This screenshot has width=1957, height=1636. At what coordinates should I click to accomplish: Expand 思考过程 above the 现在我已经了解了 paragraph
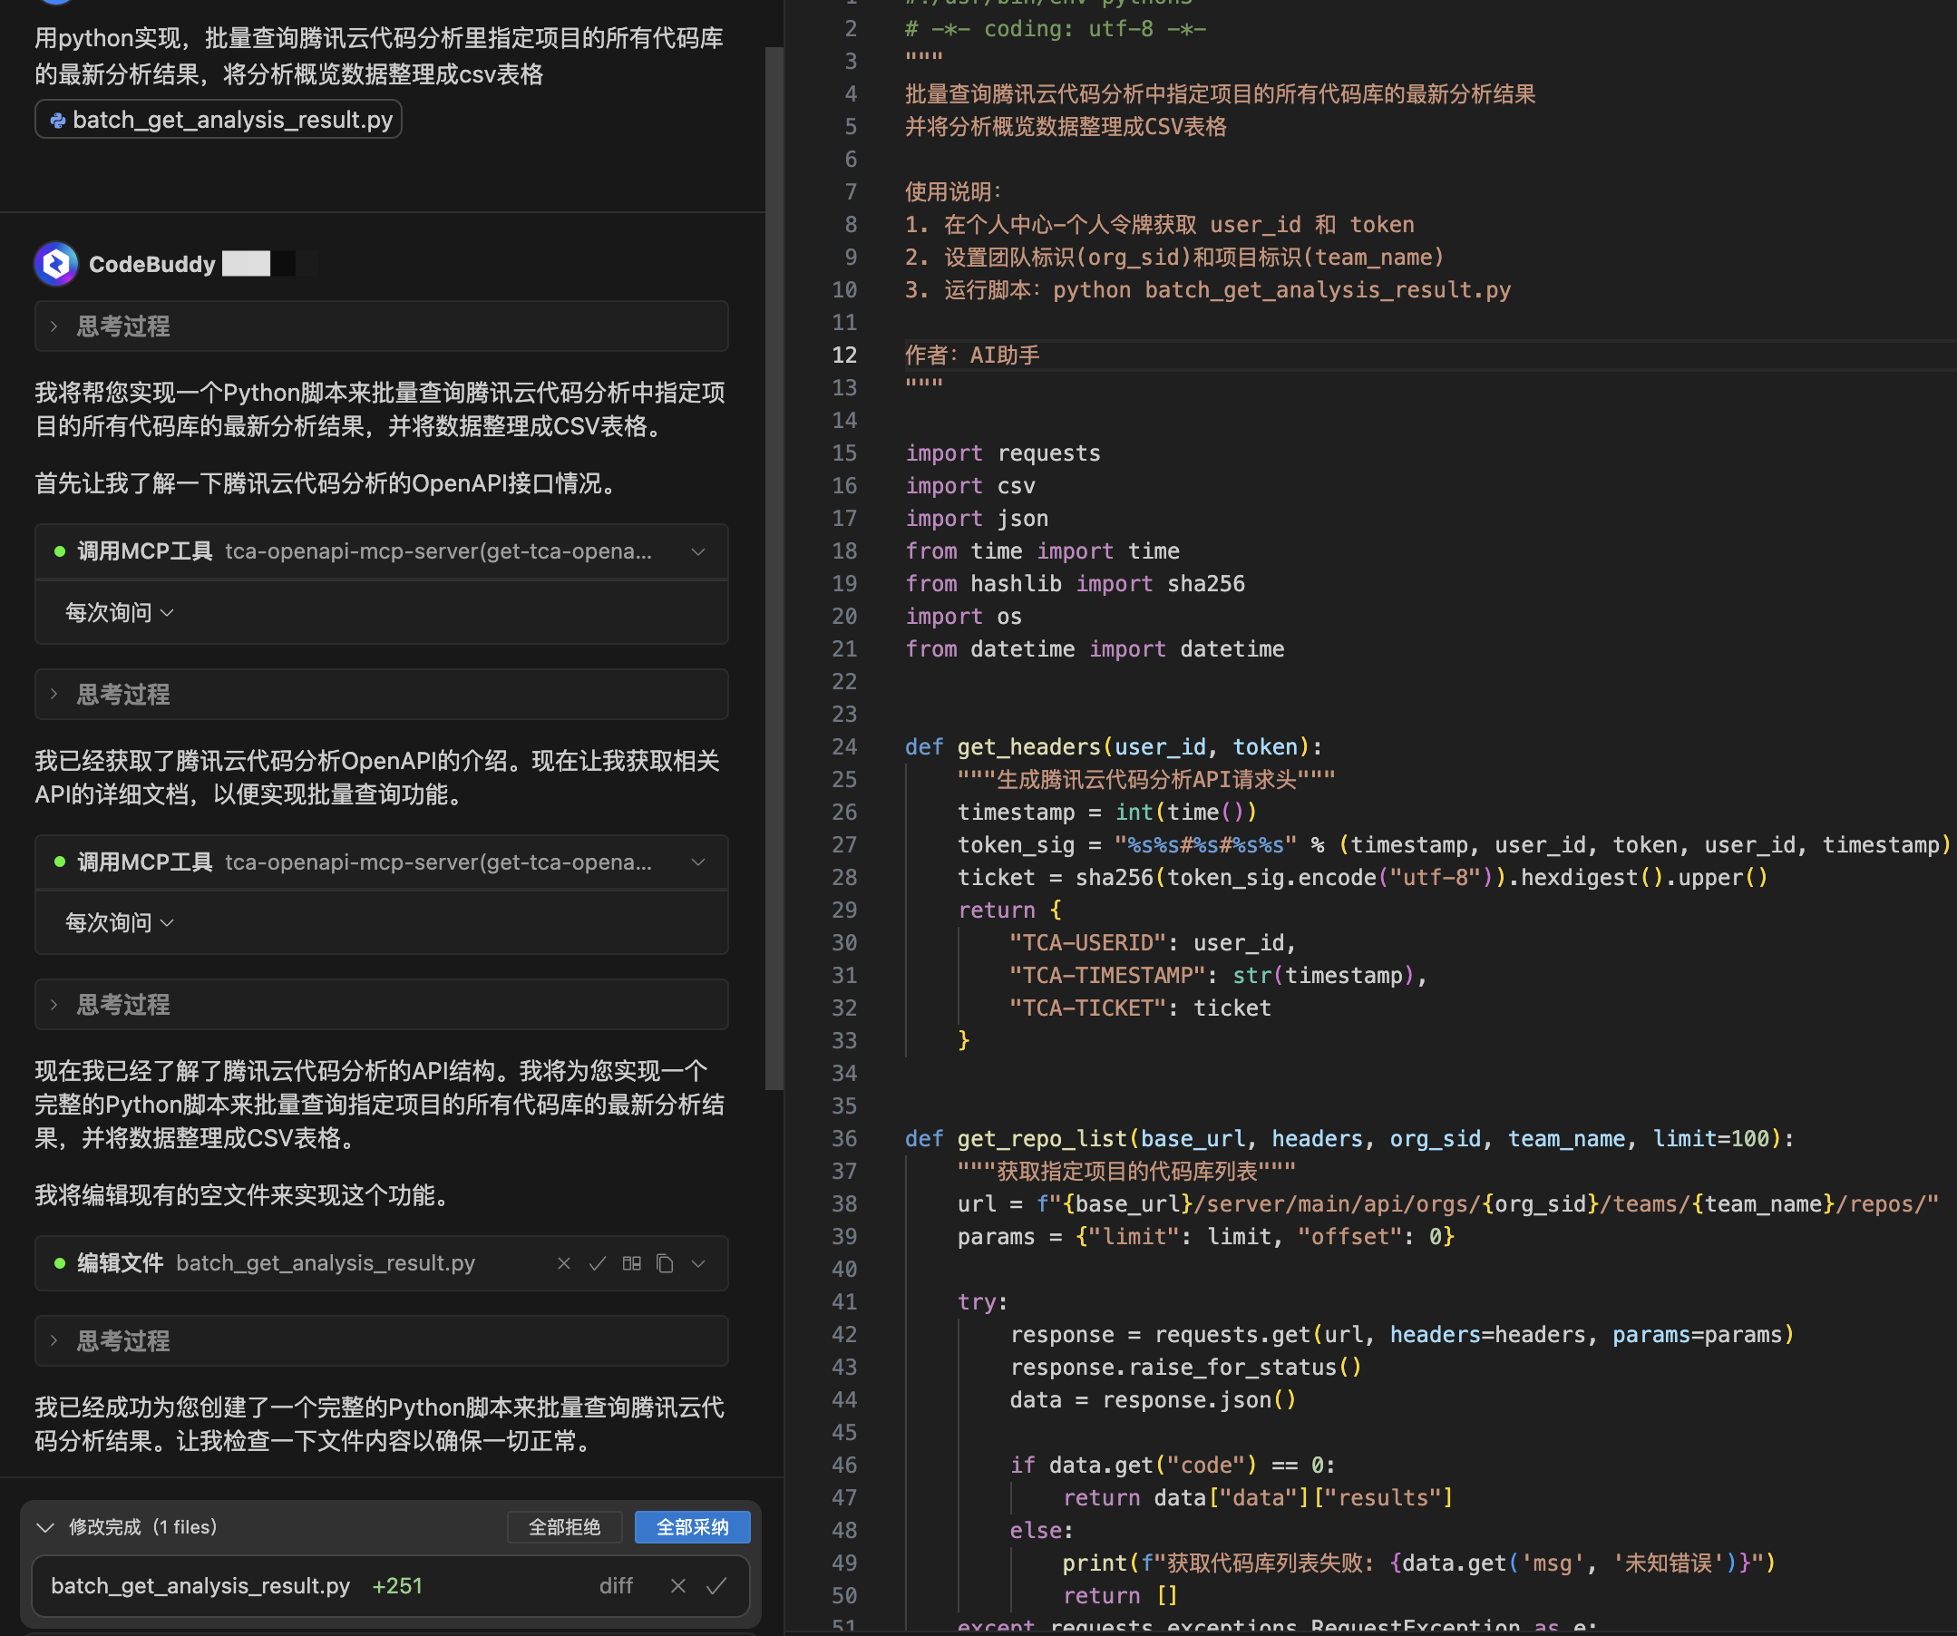(x=381, y=1004)
